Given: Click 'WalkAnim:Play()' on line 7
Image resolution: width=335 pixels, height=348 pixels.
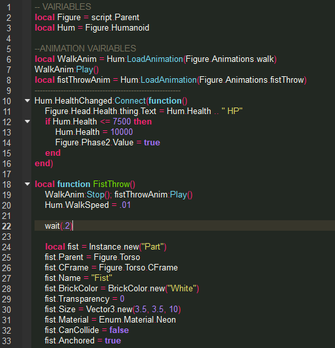Looking at the screenshot, I should 66,70.
